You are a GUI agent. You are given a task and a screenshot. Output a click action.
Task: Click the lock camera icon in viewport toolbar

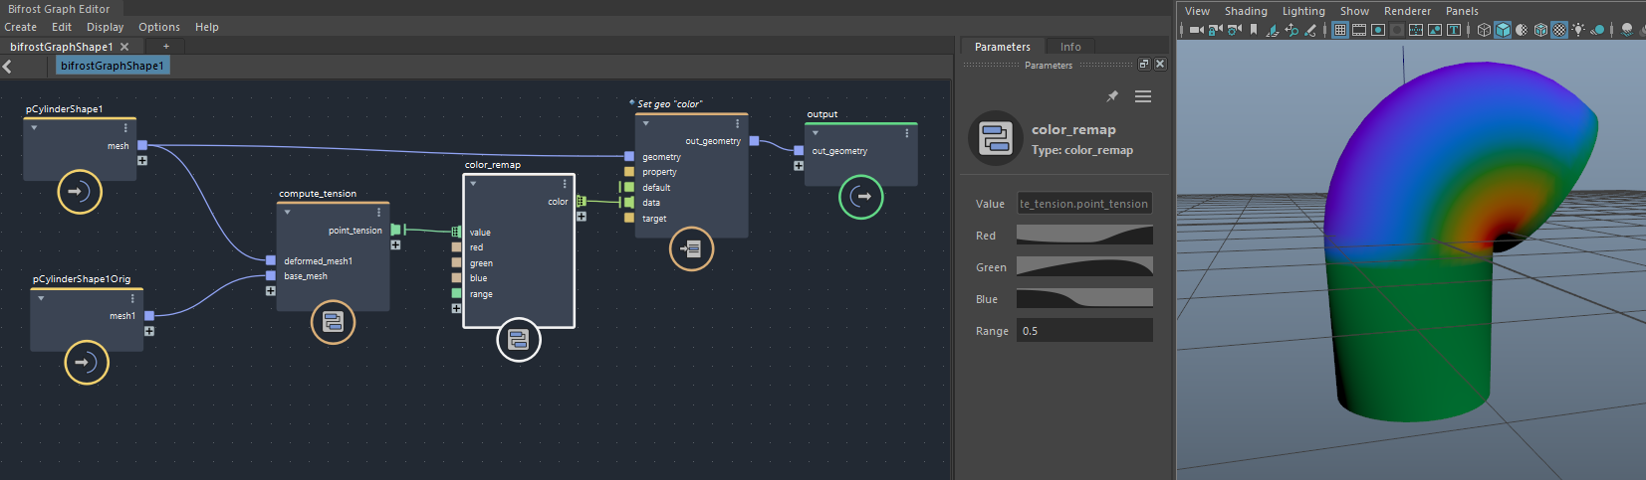(x=1216, y=30)
